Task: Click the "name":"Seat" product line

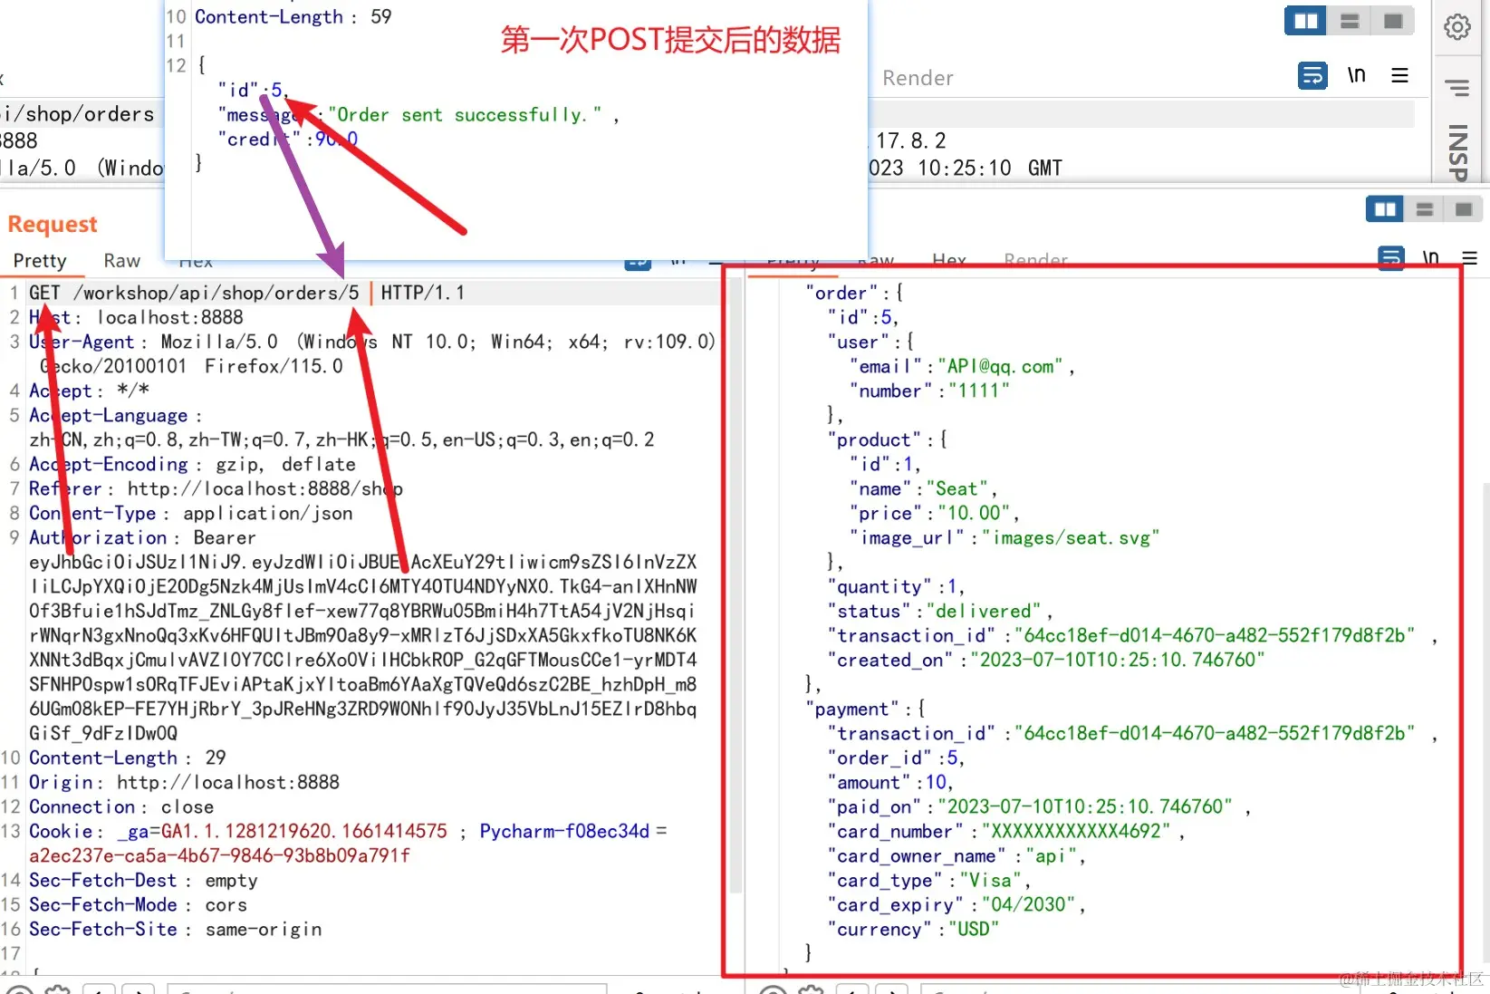Action: [923, 488]
